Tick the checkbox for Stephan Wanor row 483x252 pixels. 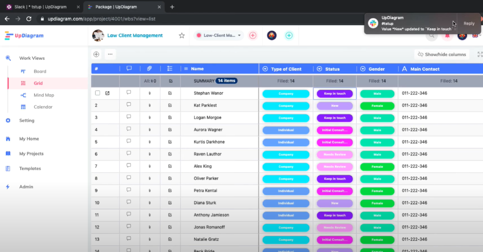[97, 93]
